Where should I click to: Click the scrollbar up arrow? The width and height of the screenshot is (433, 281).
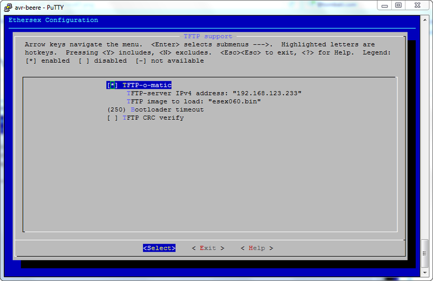tap(425, 19)
